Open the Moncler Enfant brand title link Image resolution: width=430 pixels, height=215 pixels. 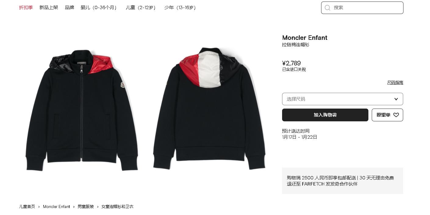coord(305,38)
